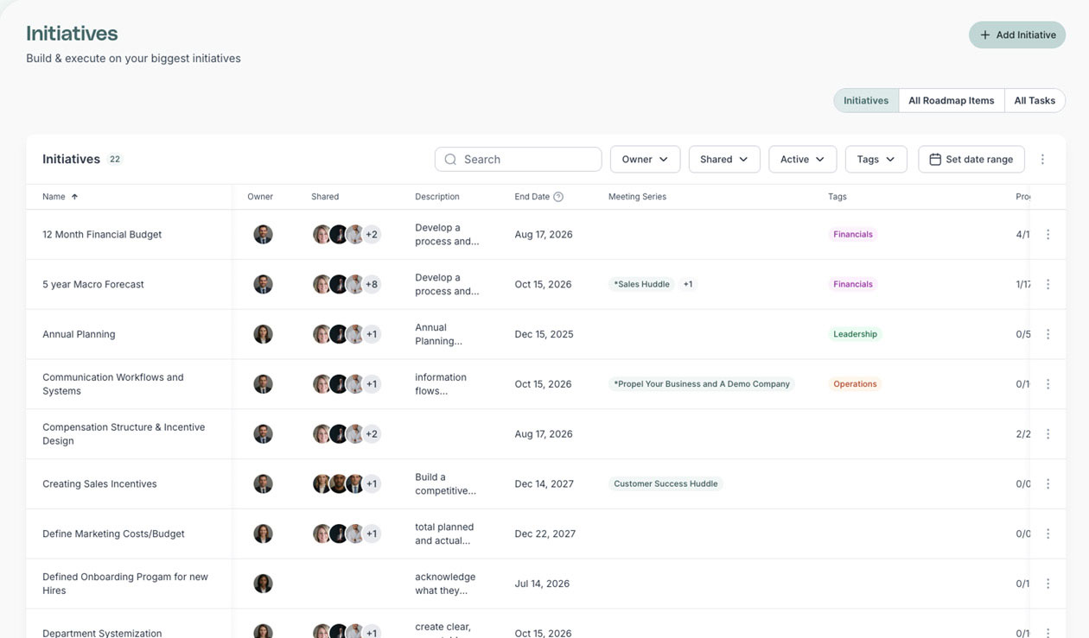Click +1 shared badge on Creating Sales Incentives row
The width and height of the screenshot is (1089, 638).
coord(372,483)
